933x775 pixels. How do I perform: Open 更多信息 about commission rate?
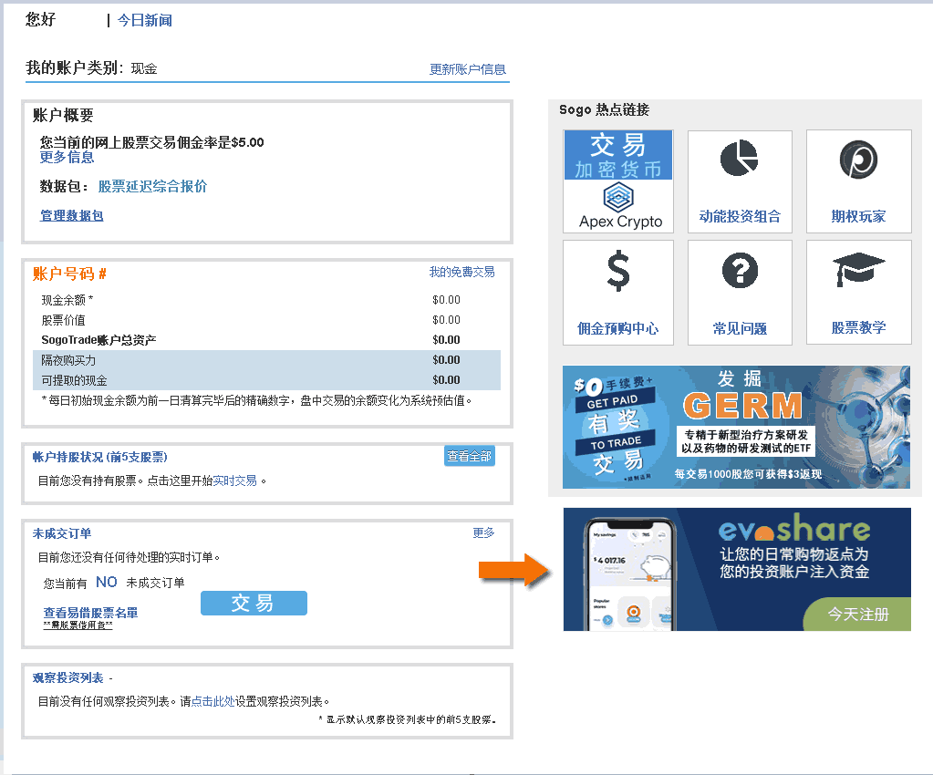point(67,157)
